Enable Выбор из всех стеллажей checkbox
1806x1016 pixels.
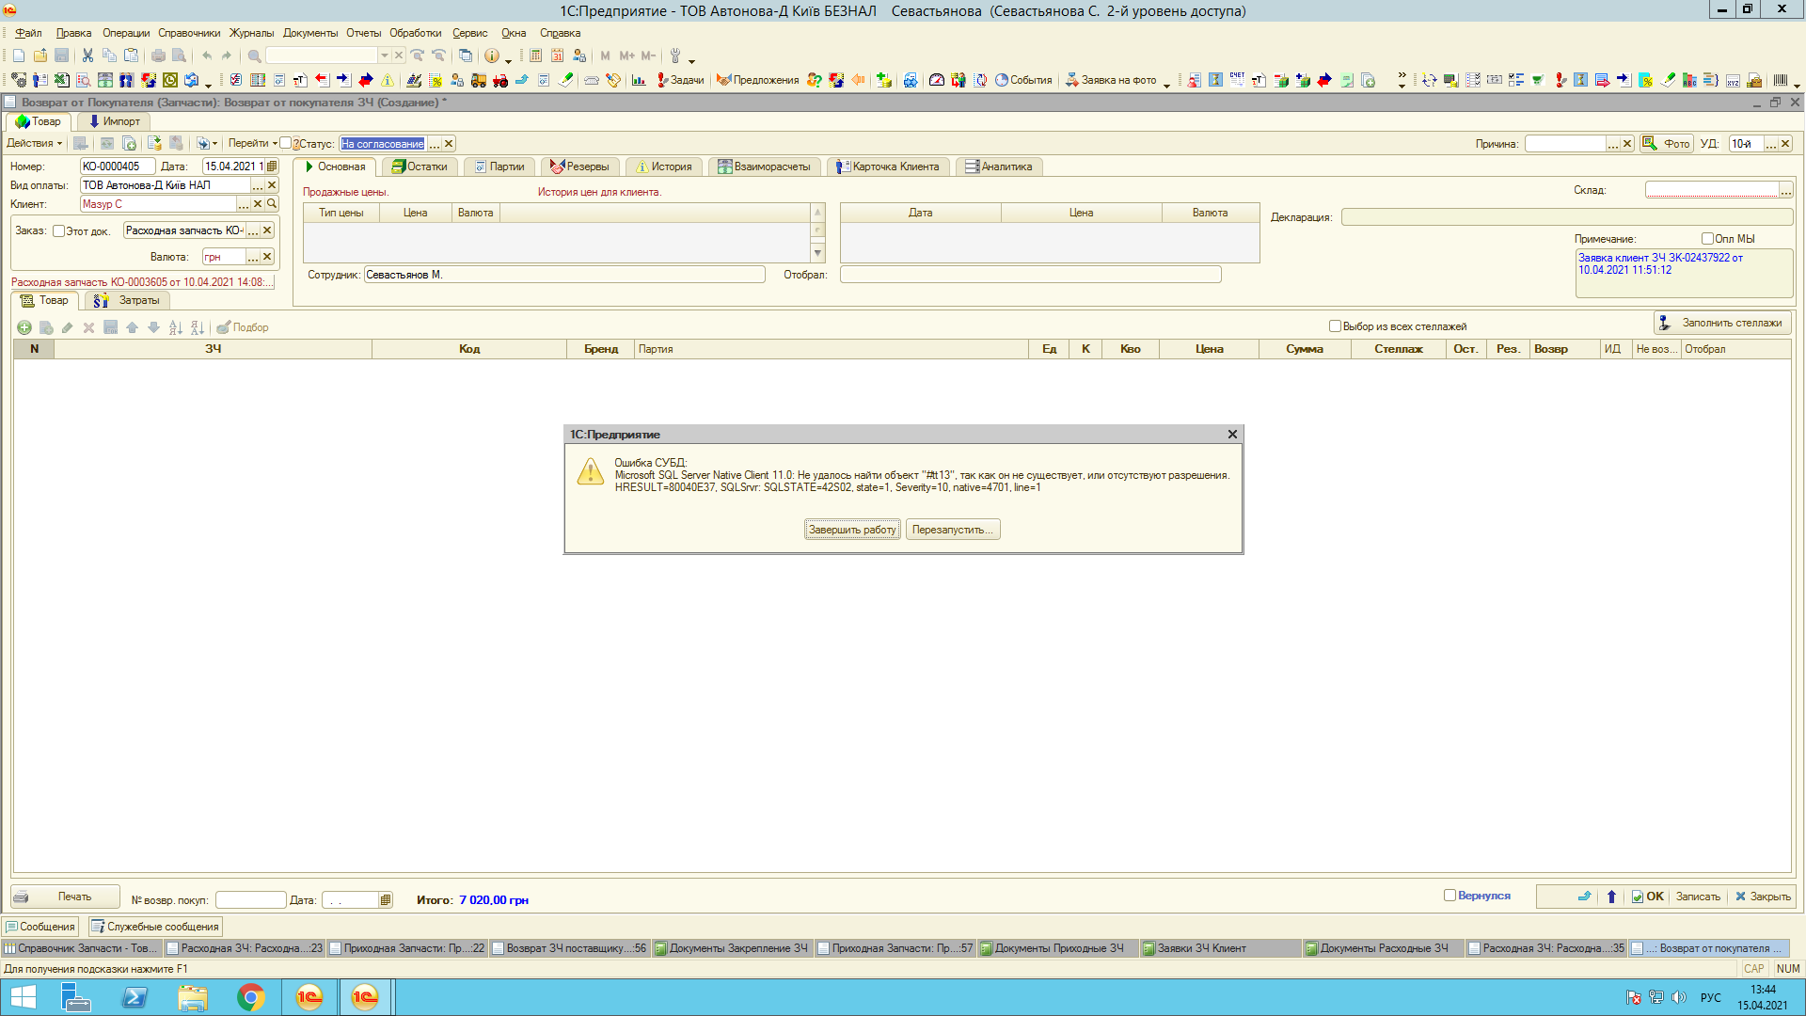click(1335, 326)
